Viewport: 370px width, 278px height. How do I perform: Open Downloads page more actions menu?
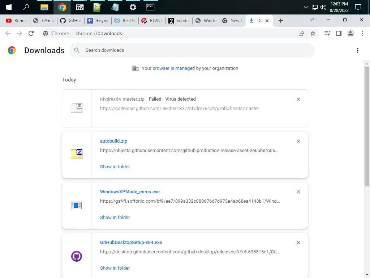[358, 50]
